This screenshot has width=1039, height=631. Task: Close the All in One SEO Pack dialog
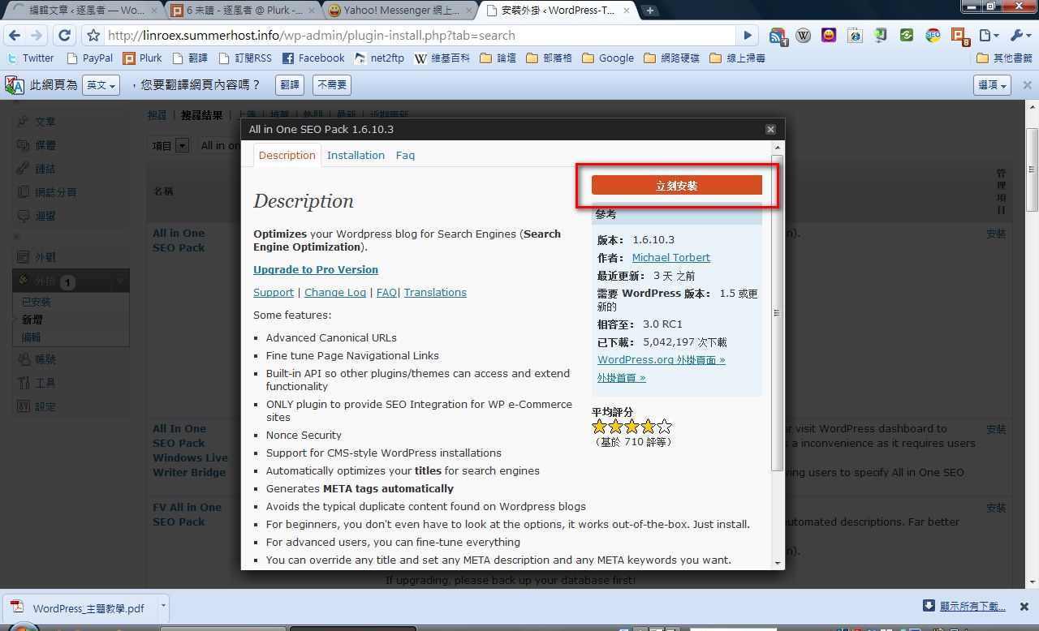click(770, 129)
